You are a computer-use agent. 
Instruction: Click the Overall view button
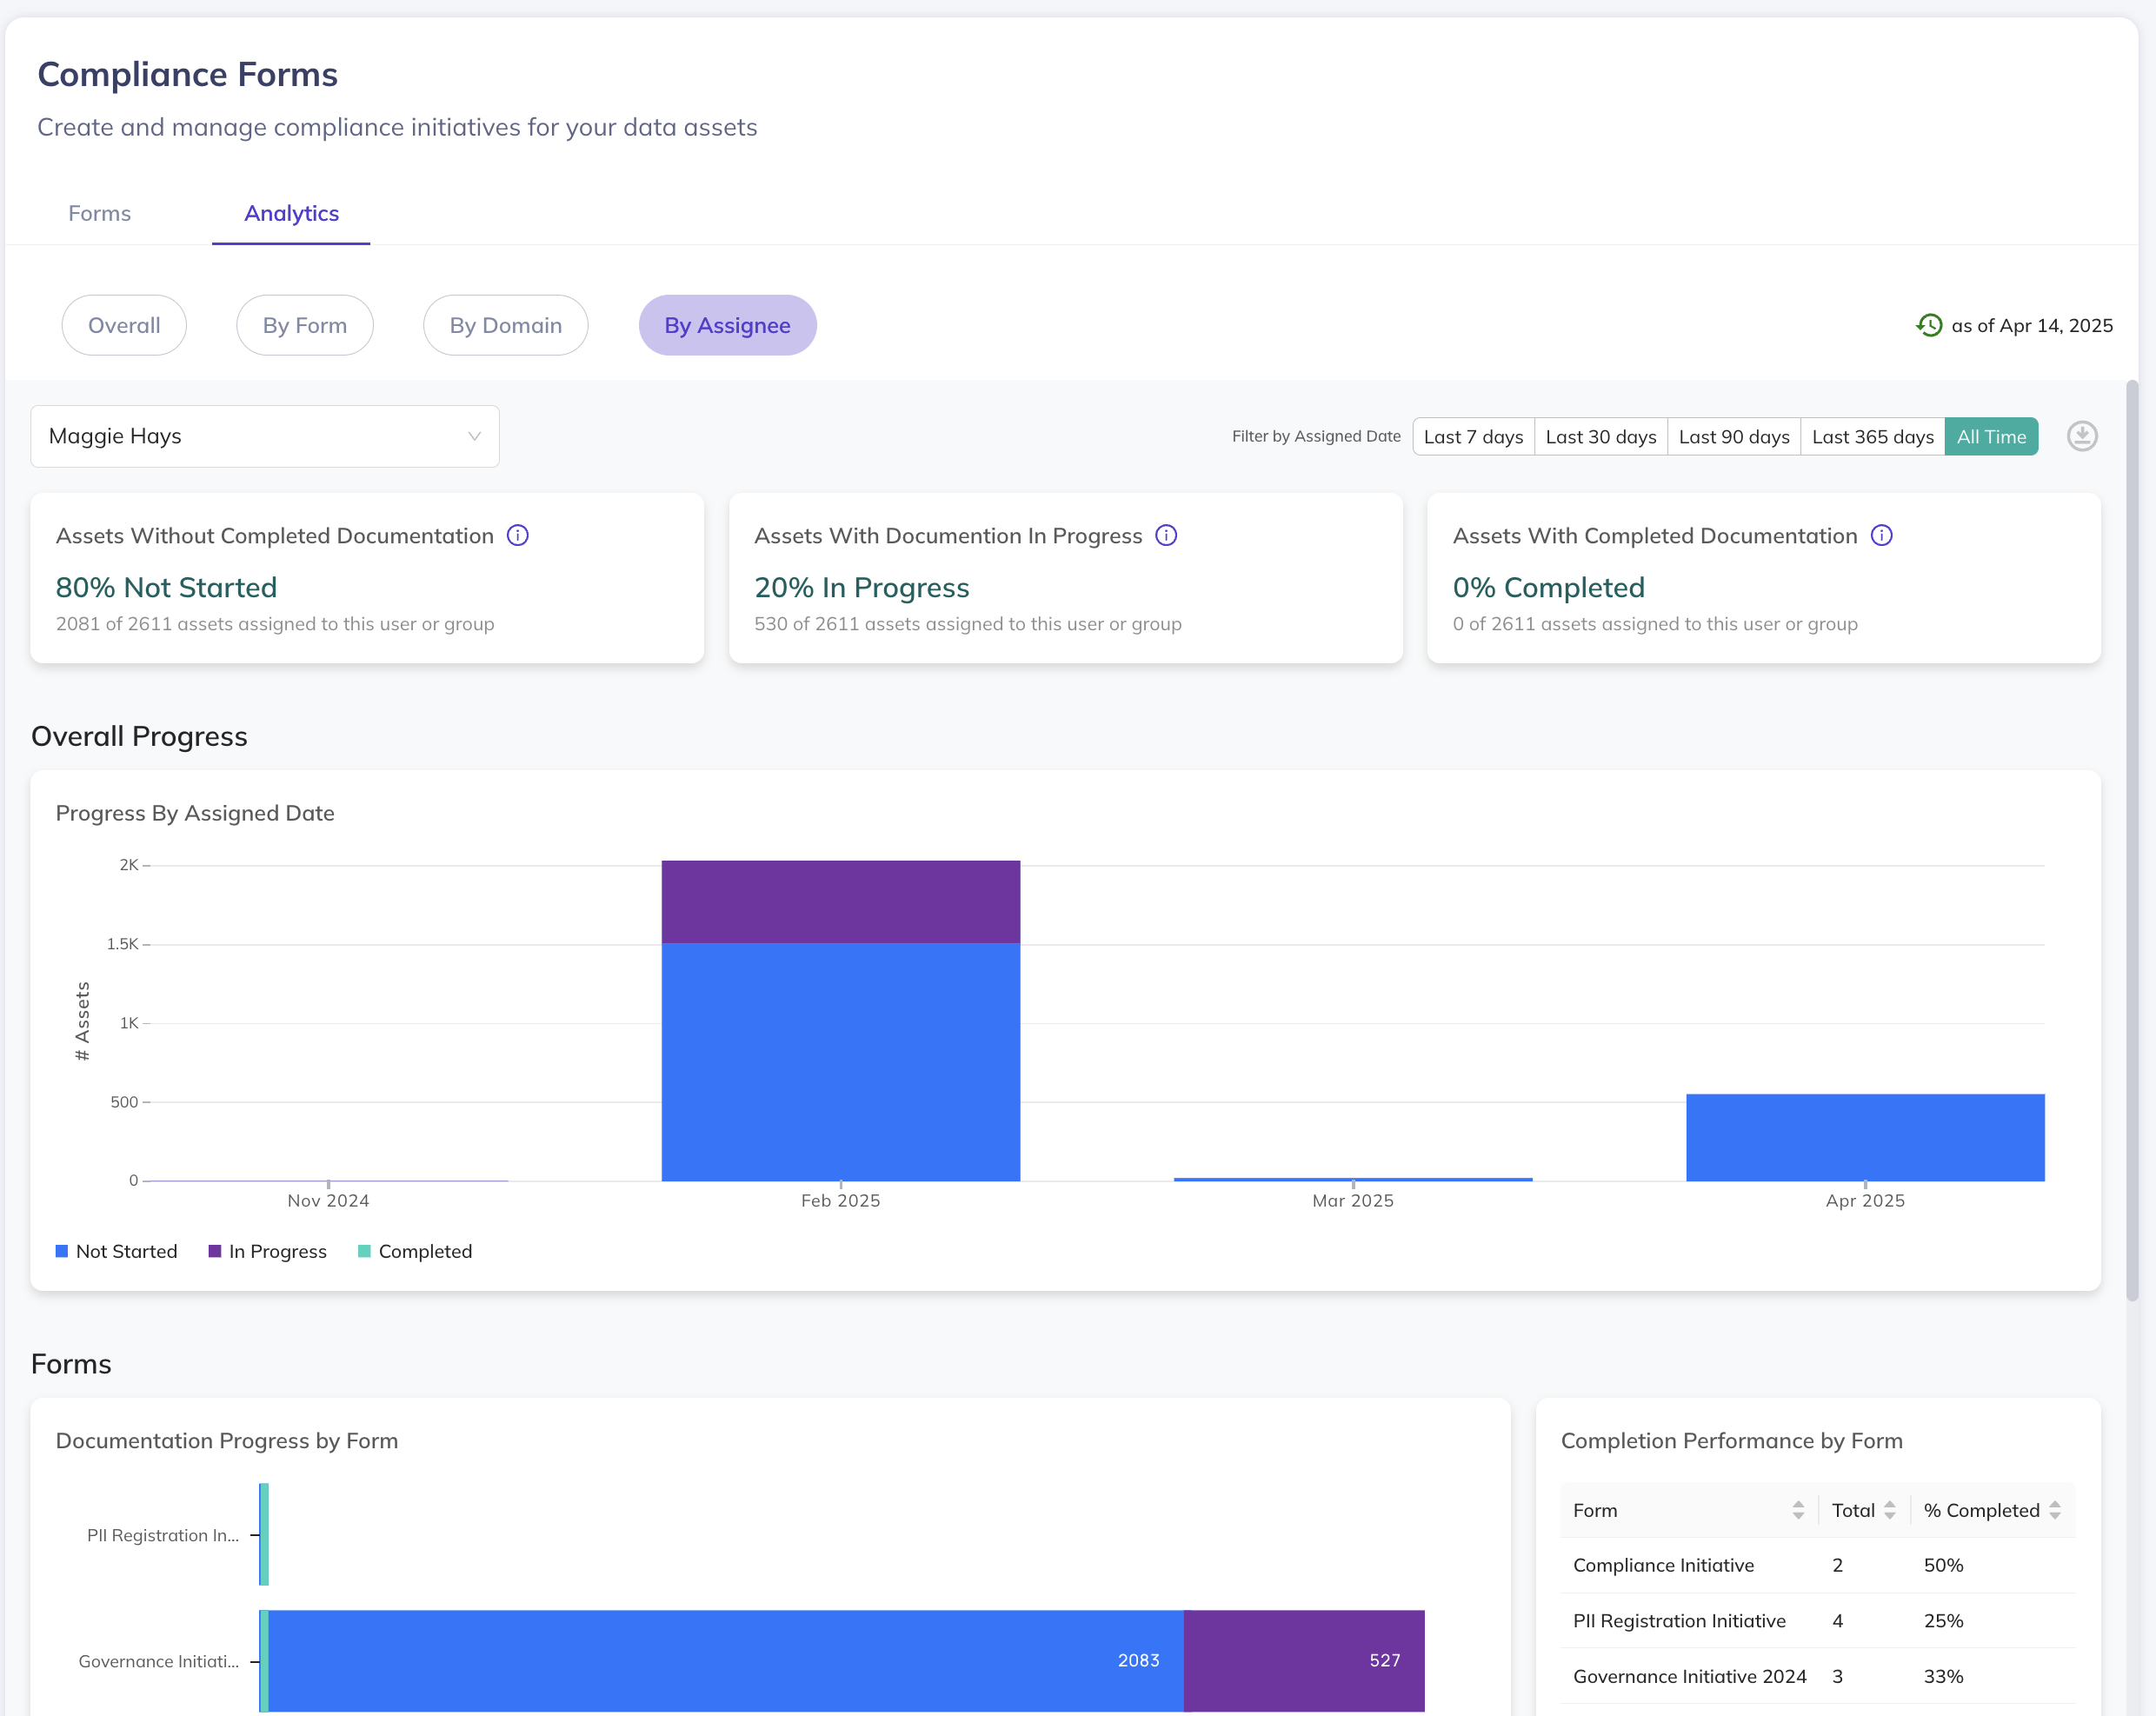click(x=124, y=325)
